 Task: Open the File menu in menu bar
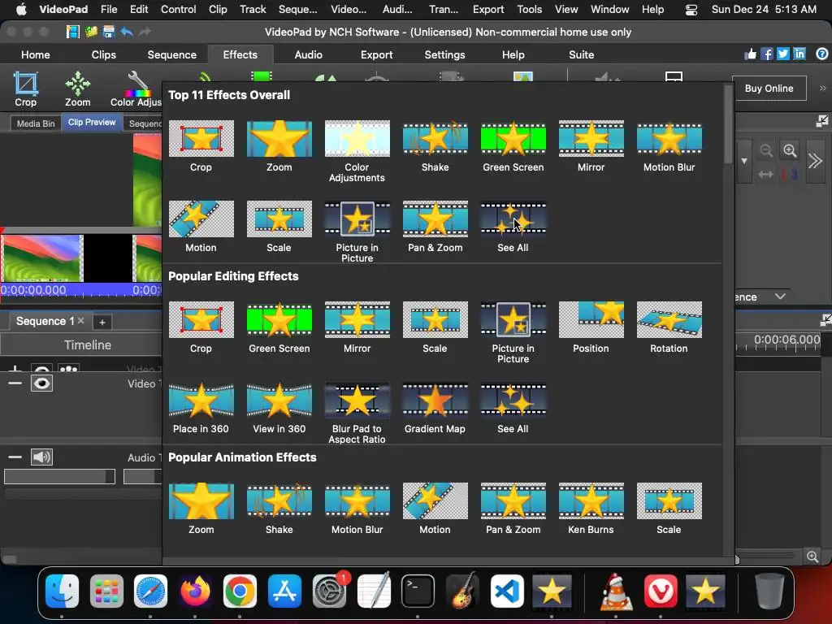pyautogui.click(x=109, y=9)
